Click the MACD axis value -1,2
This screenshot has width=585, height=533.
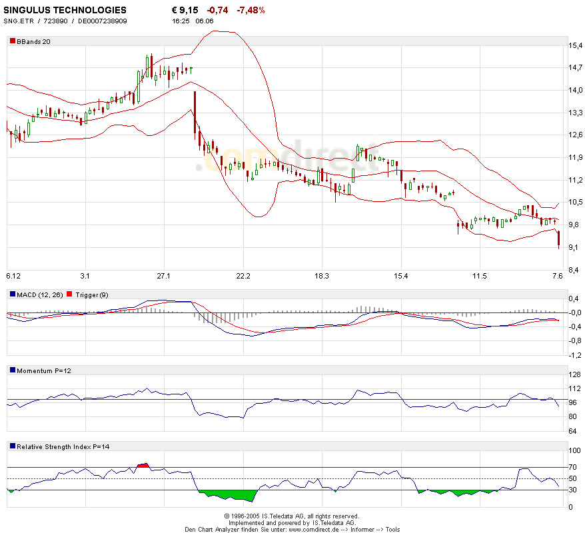tap(575, 355)
